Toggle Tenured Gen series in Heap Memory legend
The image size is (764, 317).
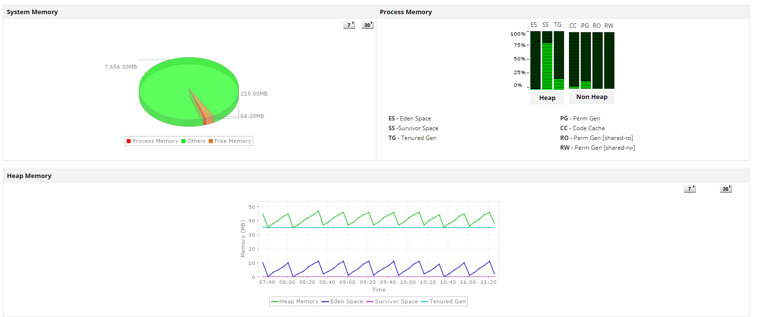click(445, 301)
